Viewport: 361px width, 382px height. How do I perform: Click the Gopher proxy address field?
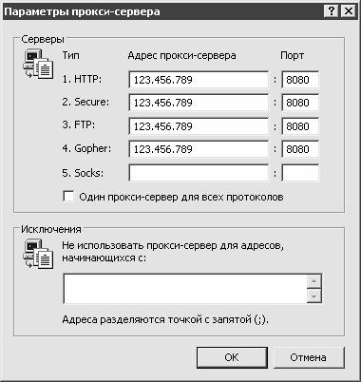[199, 149]
